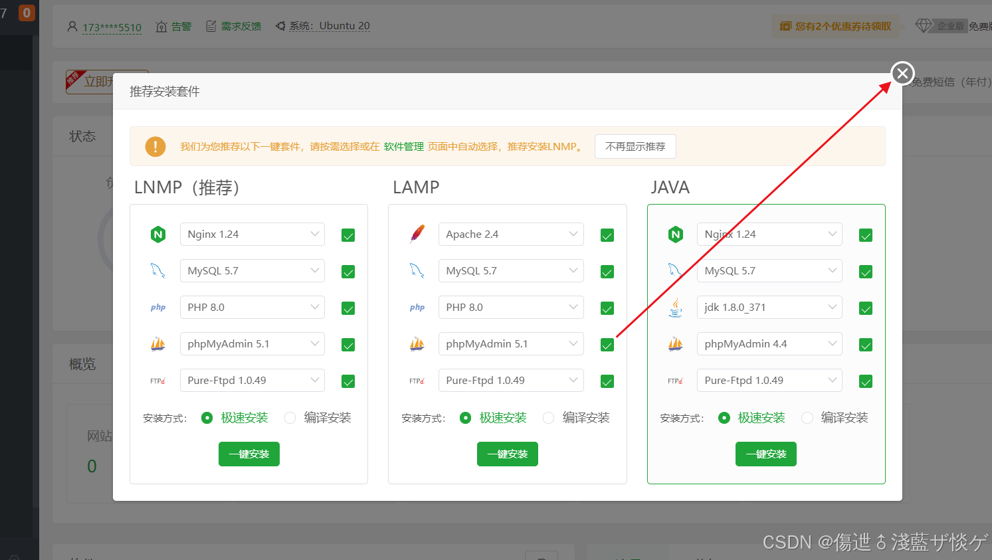Click the MySQL dolphin icon in JAVA panel
The height and width of the screenshot is (560, 992).
pos(676,271)
